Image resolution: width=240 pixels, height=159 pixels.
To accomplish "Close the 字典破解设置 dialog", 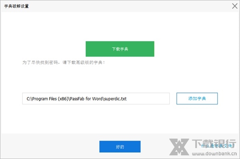I will pos(235,6).
